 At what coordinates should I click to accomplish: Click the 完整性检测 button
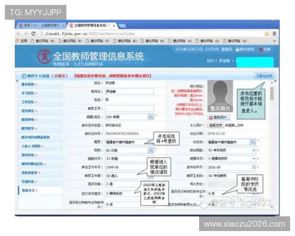(264, 76)
